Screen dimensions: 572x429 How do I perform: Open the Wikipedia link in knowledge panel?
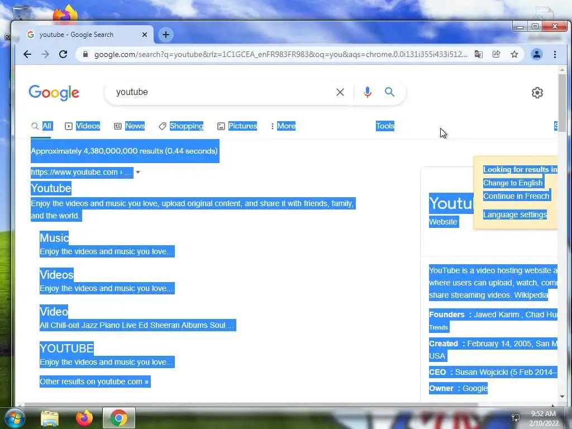click(x=531, y=295)
